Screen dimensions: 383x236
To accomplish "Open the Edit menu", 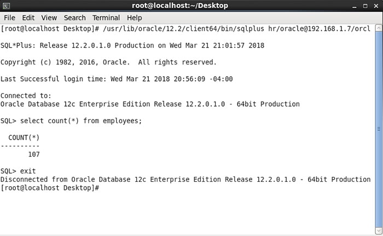I will click(28, 18).
